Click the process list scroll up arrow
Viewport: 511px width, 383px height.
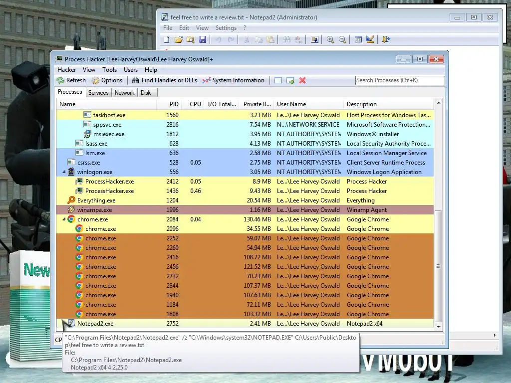(438, 103)
